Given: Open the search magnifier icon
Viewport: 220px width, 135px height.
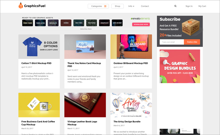Looking at the screenshot, I should click(175, 6).
